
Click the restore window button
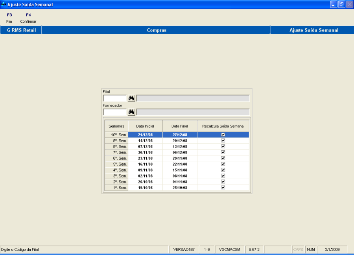pyautogui.click(x=341, y=4)
